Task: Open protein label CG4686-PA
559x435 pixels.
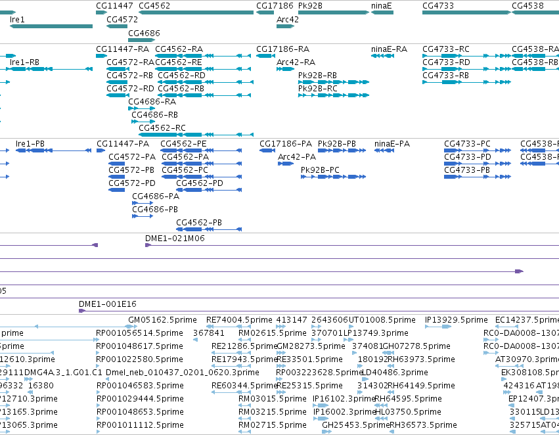Action: coord(156,196)
